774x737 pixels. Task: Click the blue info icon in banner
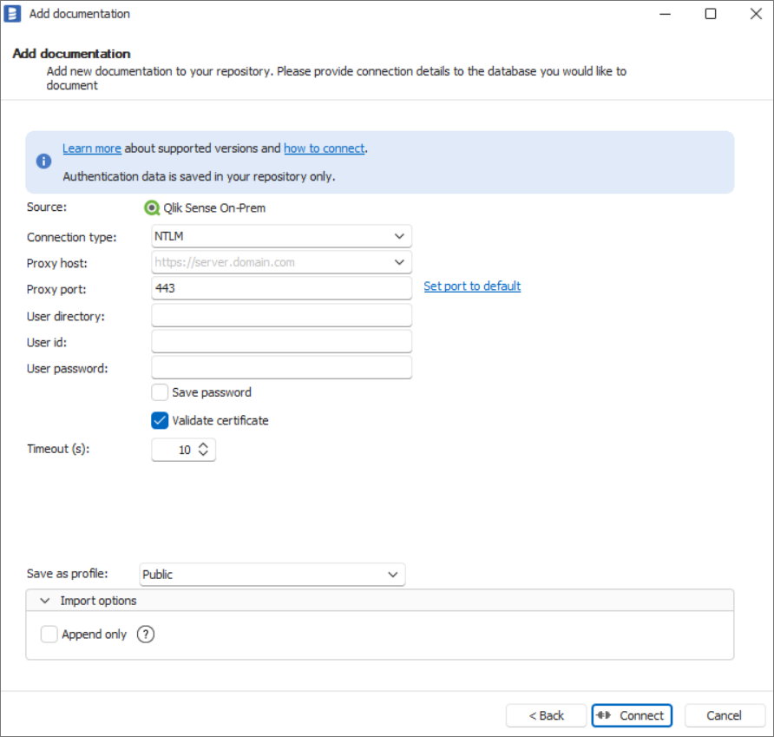(x=43, y=161)
